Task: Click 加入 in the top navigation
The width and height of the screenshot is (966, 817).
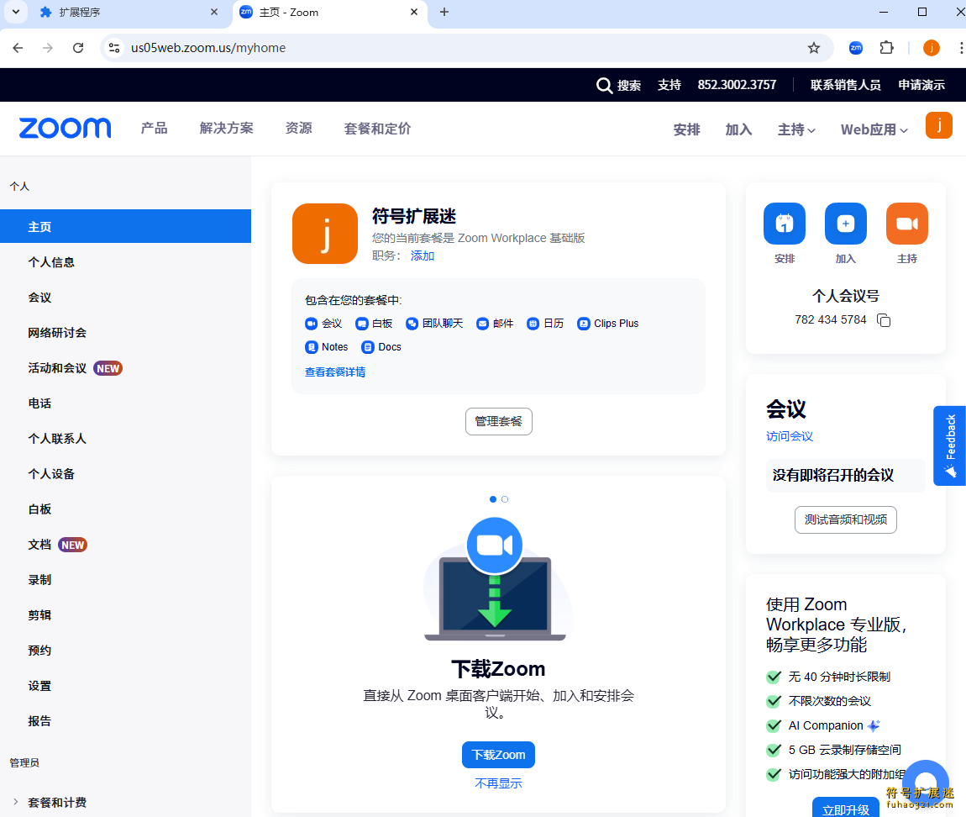Action: (x=738, y=129)
